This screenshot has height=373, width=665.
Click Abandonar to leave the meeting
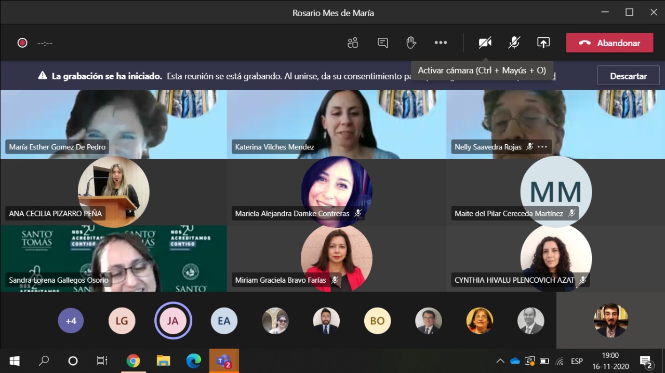pos(609,43)
